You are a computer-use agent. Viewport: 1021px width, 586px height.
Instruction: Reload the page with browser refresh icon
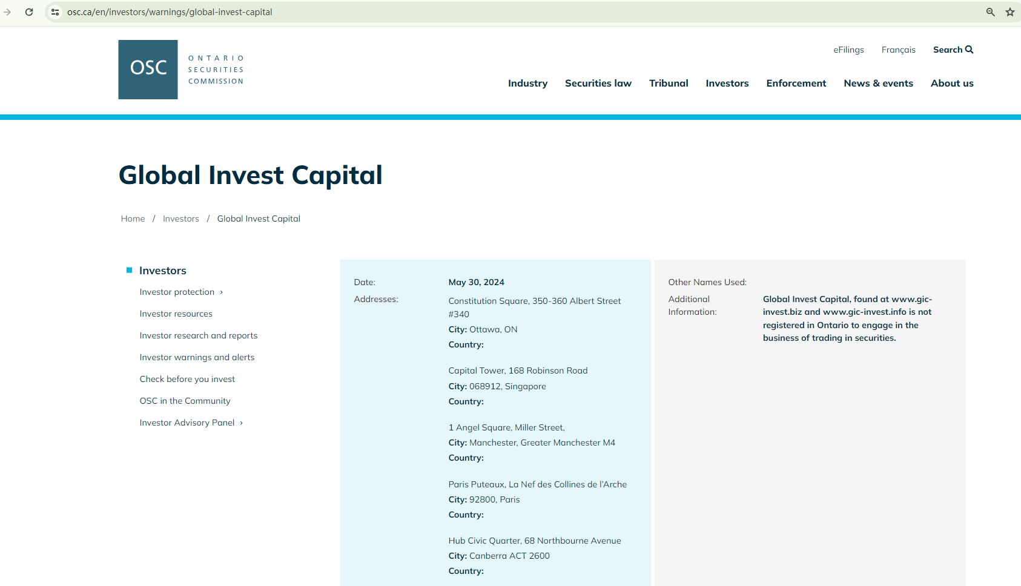tap(29, 12)
